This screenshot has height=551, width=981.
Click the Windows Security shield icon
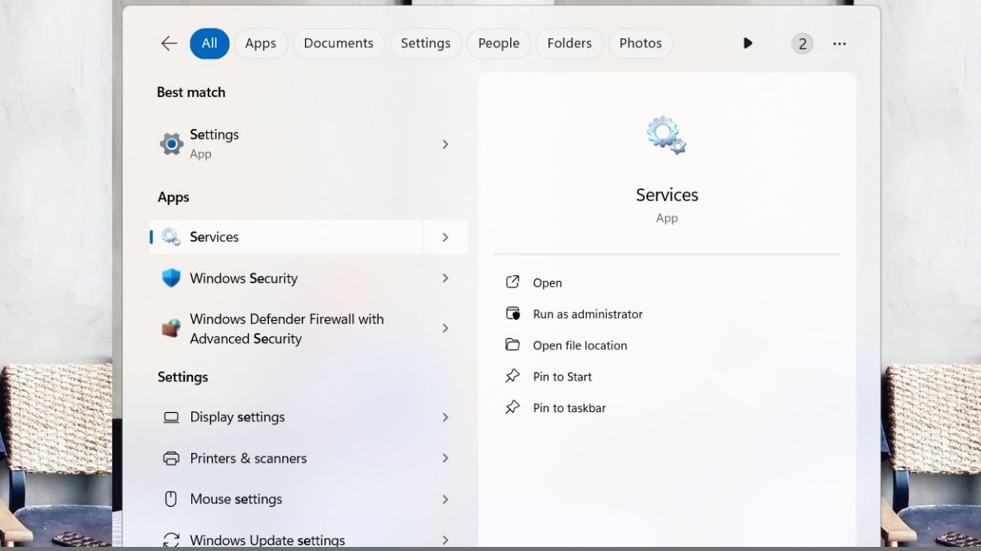pyautogui.click(x=171, y=278)
